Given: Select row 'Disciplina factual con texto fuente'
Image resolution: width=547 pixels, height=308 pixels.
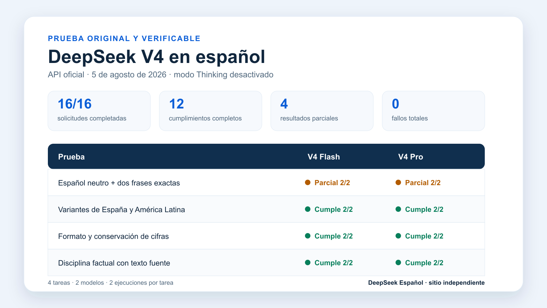Looking at the screenshot, I should coord(266,263).
